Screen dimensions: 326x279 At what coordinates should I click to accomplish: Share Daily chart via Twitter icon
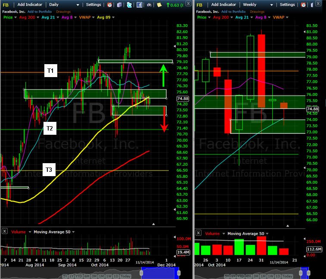tap(129, 5)
